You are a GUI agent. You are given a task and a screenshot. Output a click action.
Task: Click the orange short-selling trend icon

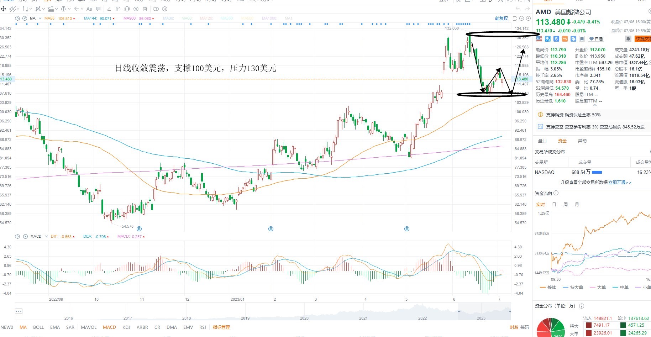(x=565, y=38)
